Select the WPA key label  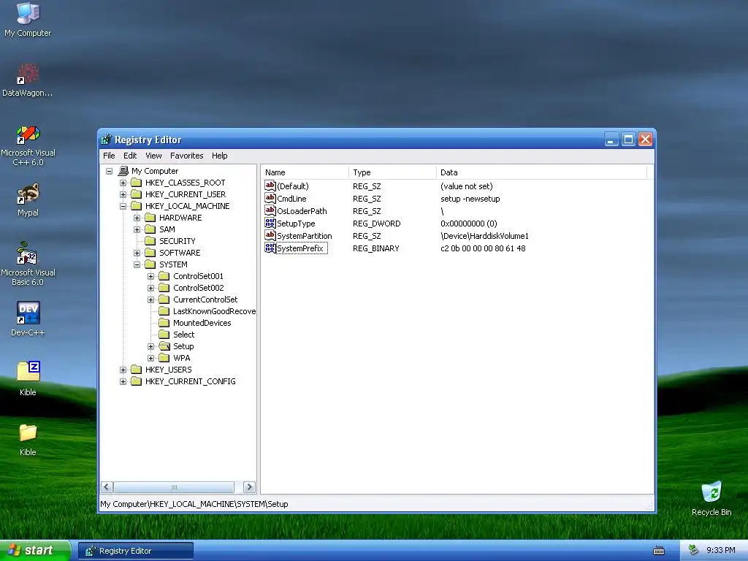tap(182, 358)
